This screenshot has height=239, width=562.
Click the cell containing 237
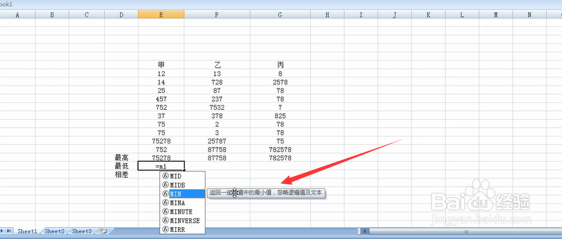point(217,99)
